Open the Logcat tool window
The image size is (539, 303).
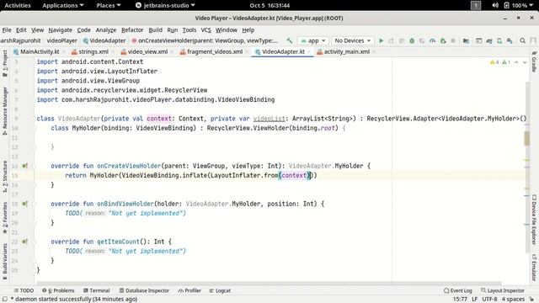point(220,290)
